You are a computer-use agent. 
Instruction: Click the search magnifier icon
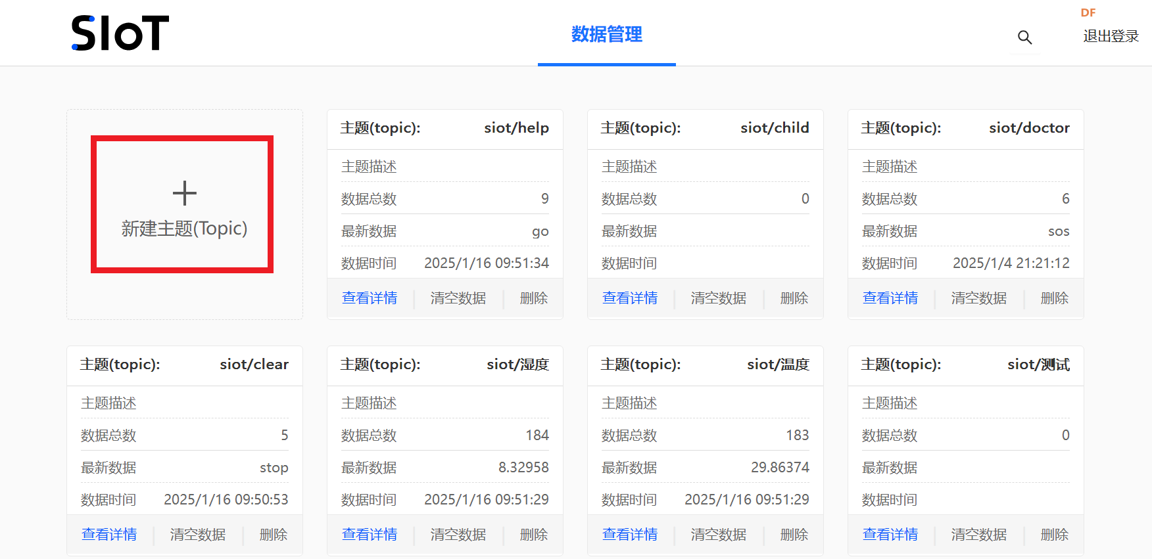(1024, 37)
